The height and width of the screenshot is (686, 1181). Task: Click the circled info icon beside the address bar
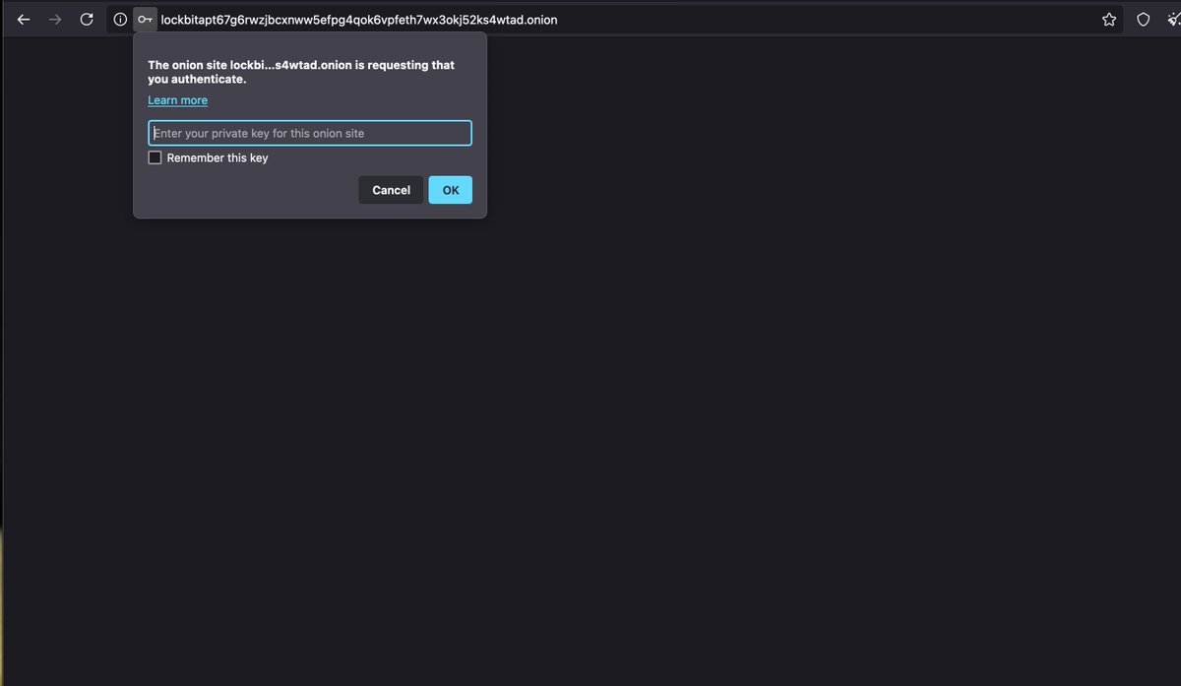118,19
